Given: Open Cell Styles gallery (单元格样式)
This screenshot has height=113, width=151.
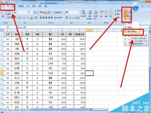Looking at the screenshot, I should pyautogui.click(x=95, y=15).
